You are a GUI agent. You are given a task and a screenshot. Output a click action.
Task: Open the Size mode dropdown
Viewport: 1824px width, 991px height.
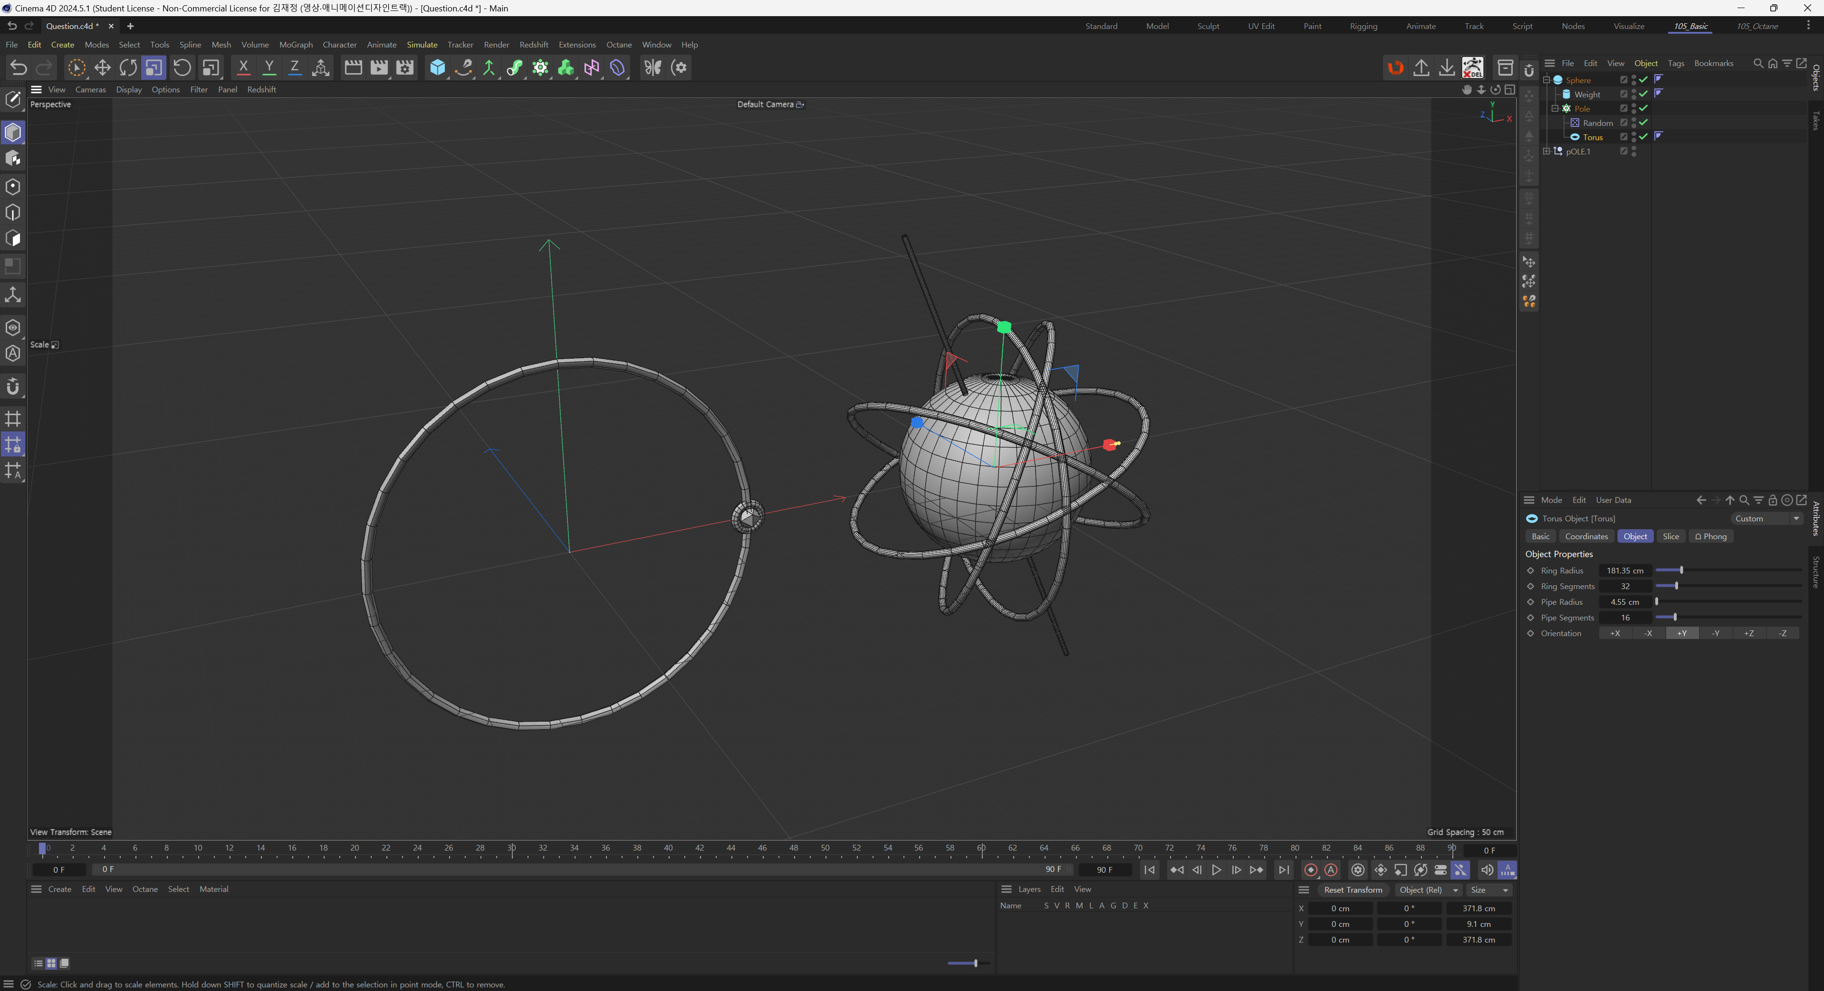click(x=1490, y=890)
